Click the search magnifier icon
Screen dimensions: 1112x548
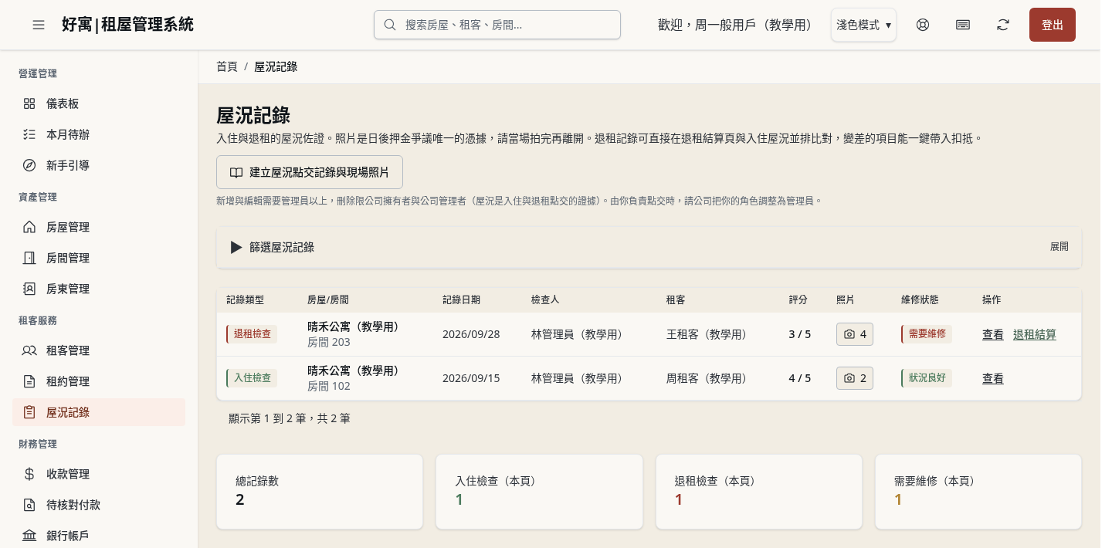pyautogui.click(x=390, y=25)
